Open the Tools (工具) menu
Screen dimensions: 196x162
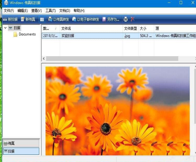click(x=51, y=11)
